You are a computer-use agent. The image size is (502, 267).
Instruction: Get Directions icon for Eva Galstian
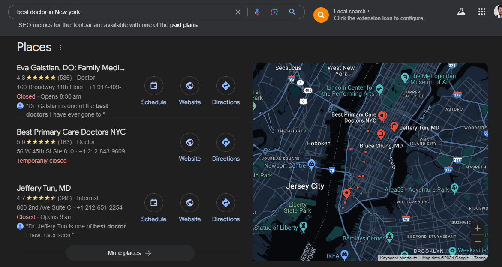226,85
